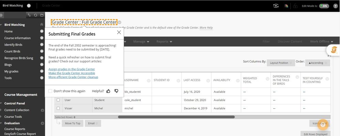Open the Work Offline menu

(321, 41)
